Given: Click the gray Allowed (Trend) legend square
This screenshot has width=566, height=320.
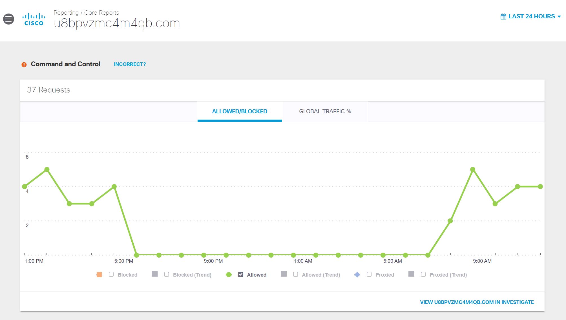Looking at the screenshot, I should pos(284,274).
